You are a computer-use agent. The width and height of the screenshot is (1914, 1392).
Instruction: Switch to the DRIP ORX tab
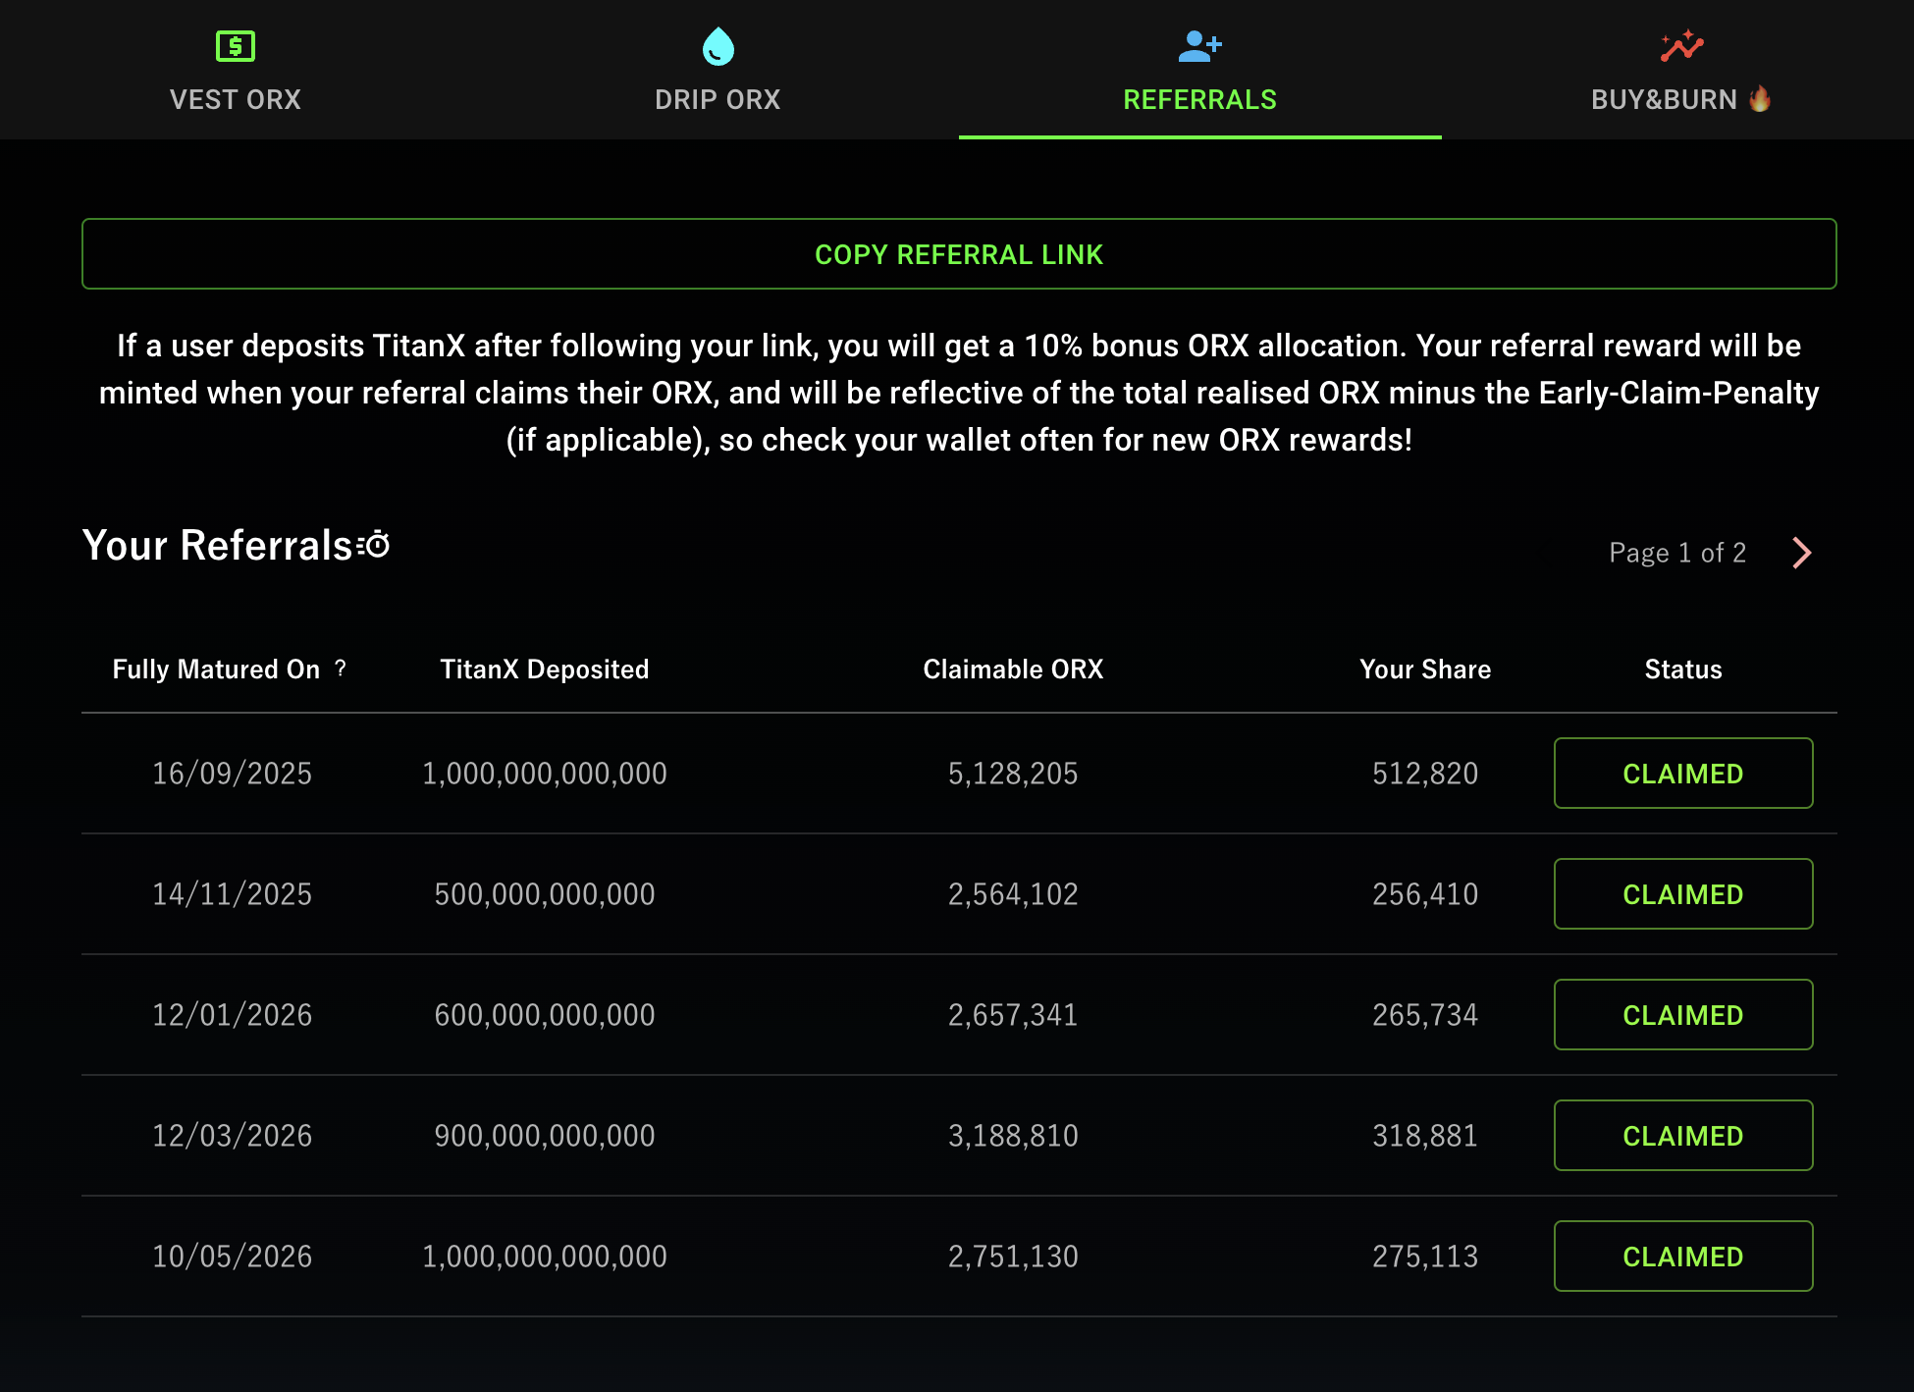pos(718,99)
